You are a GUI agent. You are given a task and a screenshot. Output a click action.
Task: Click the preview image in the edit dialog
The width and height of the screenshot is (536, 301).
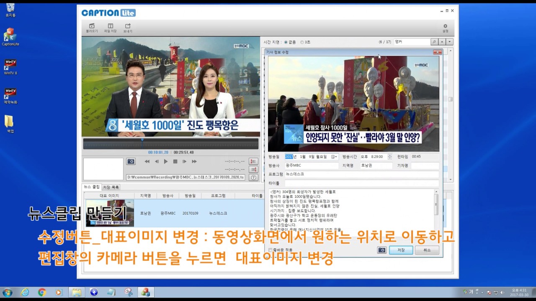353,104
